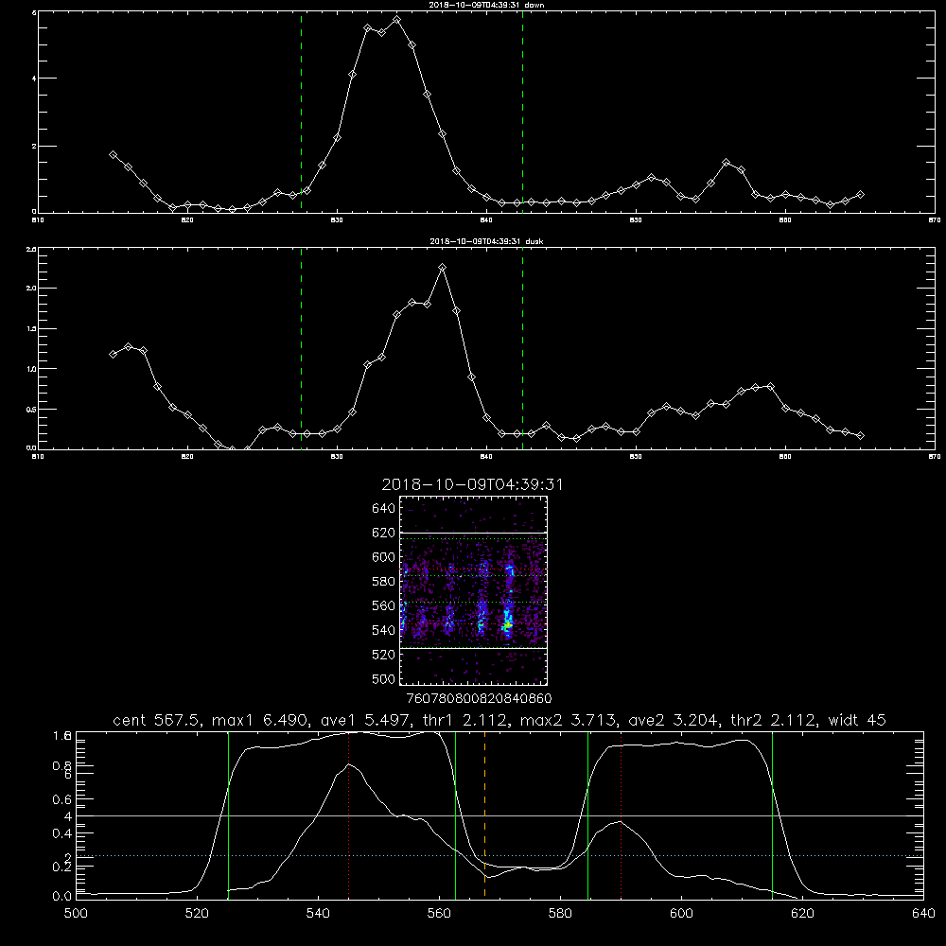Click the 600 label on the bottom plot x-axis
This screenshot has height=946, width=946.
click(x=682, y=914)
